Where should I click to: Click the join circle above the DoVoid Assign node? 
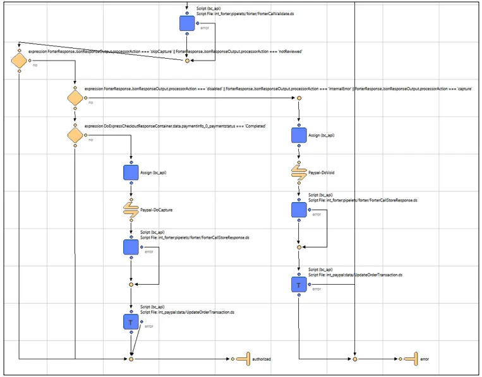tap(299, 98)
